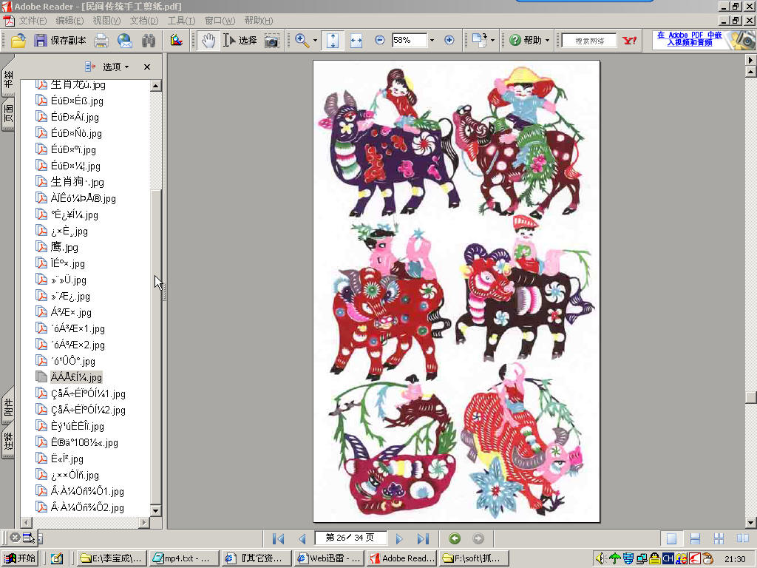Image resolution: width=757 pixels, height=568 pixels.
Task: Go to the first page
Action: (278, 538)
